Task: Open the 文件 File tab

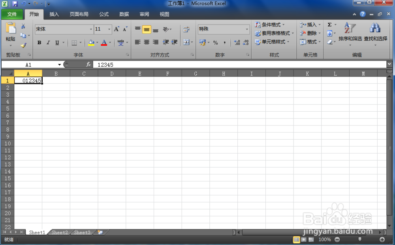Action: pyautogui.click(x=12, y=14)
